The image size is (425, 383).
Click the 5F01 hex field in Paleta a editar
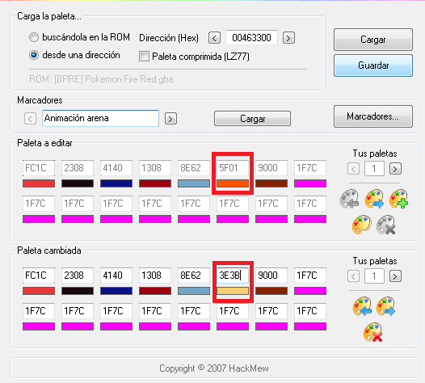click(233, 168)
